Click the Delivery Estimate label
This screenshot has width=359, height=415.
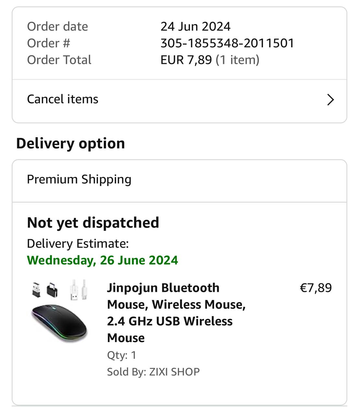[78, 243]
